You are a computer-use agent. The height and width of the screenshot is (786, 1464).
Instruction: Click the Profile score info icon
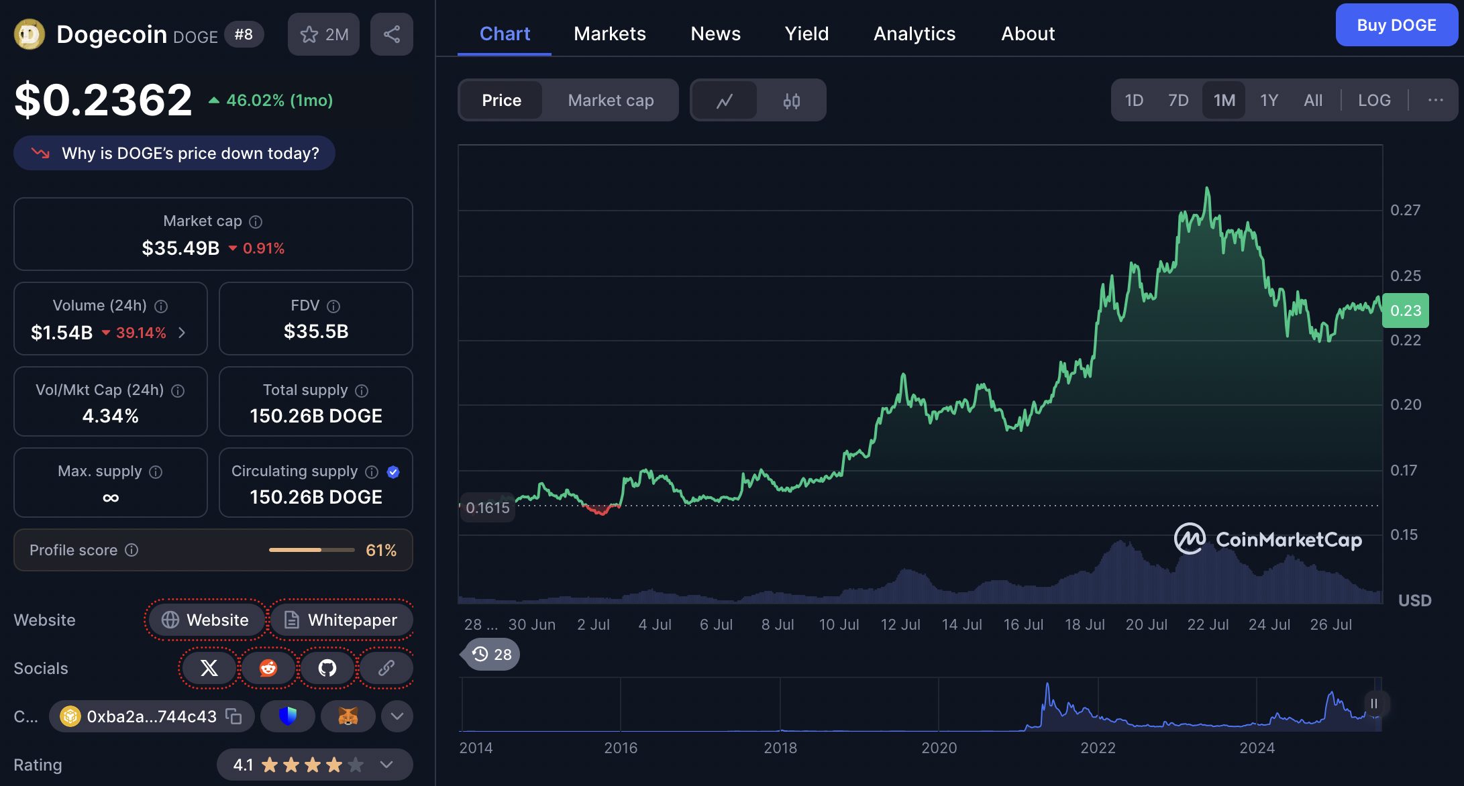coord(132,550)
